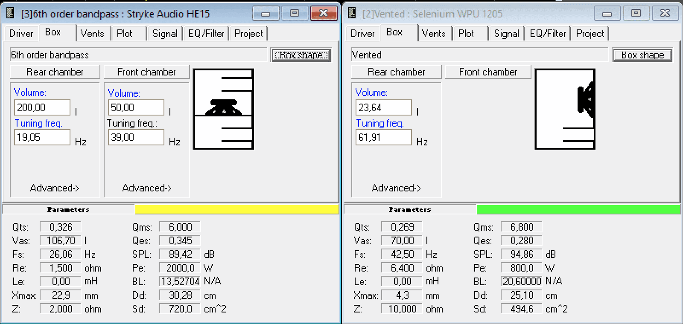683x324 pixels.
Task: Select the Box tab in the Stryke Audio window
Action: coord(58,32)
